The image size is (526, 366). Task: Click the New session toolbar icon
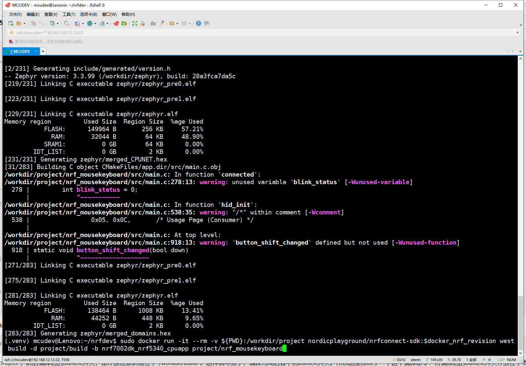click(11, 23)
